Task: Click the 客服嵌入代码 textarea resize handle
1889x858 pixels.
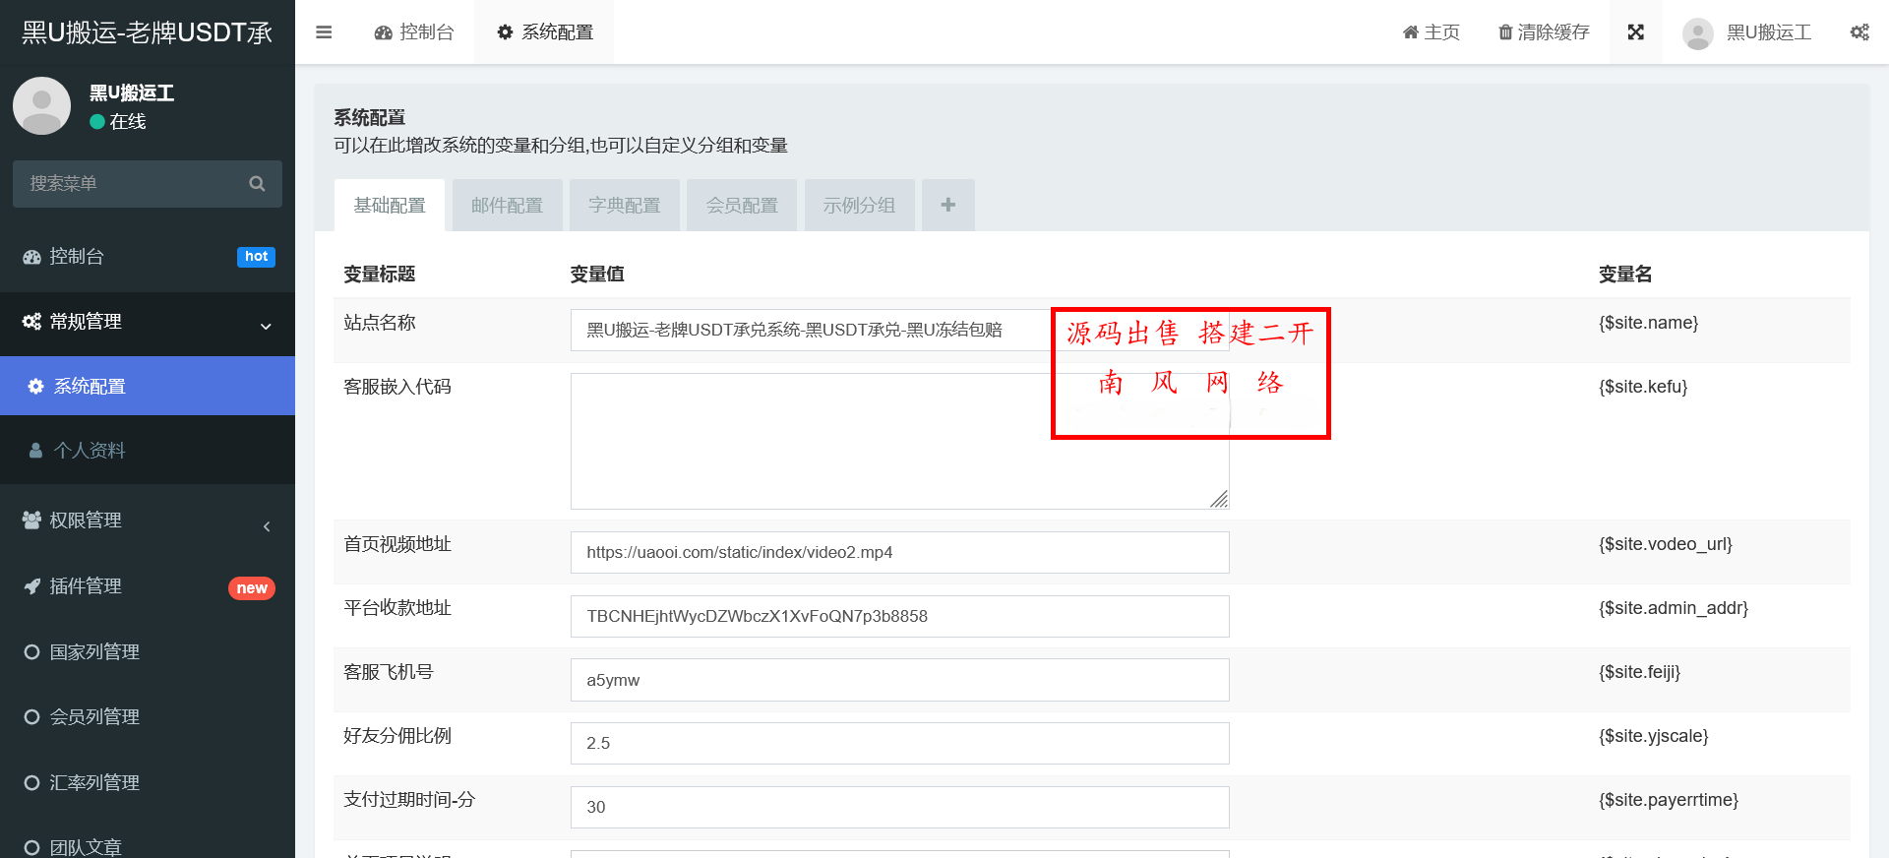Action: click(1219, 500)
